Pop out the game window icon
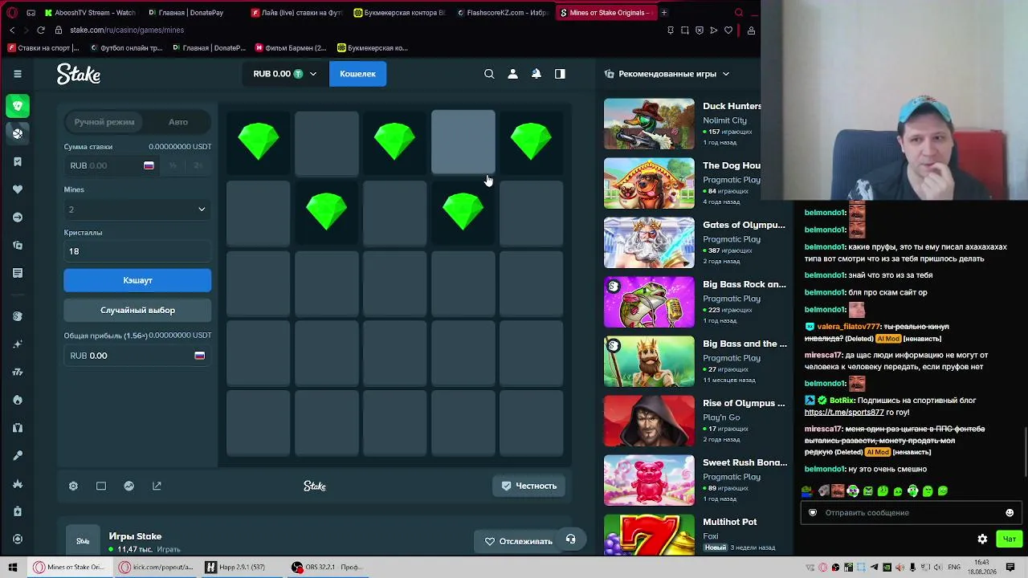Screen dimensions: 1028x578 157,486
